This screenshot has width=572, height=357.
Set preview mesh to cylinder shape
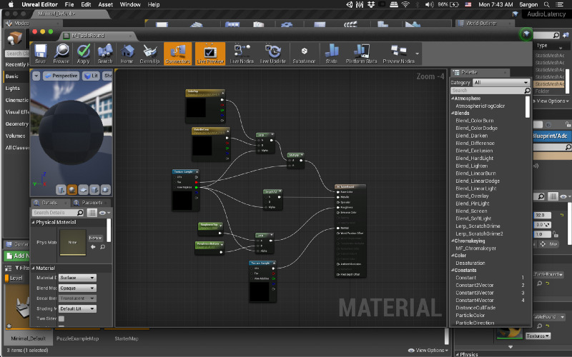61,189
